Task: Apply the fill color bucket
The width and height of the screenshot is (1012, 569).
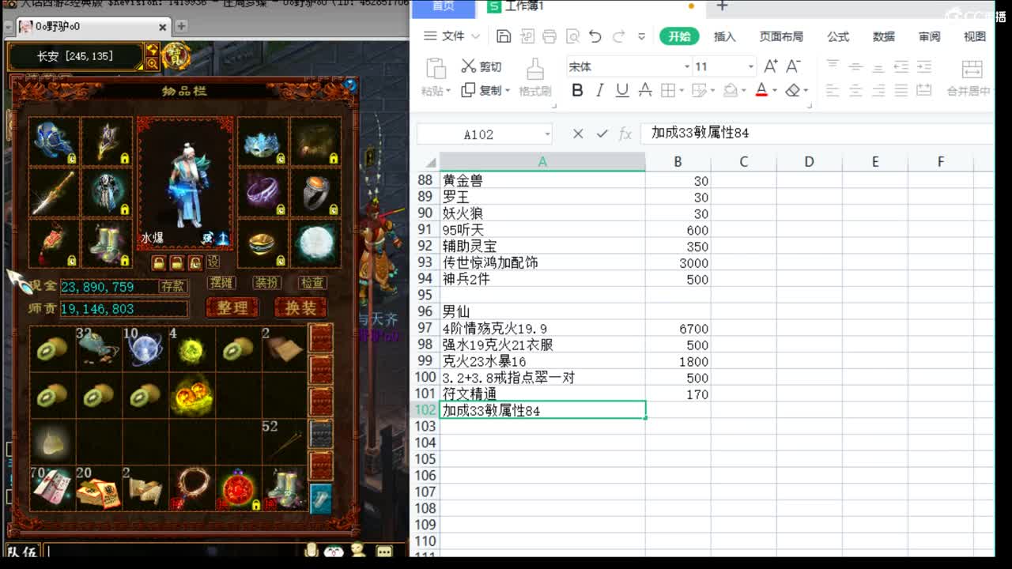Action: [x=731, y=90]
